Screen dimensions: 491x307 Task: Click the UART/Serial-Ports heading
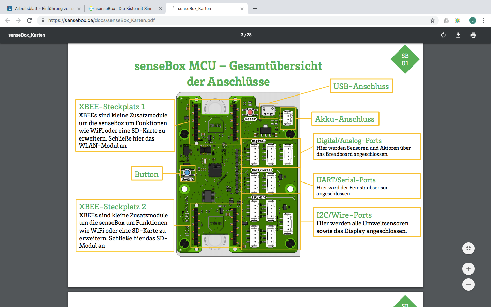[x=346, y=180]
